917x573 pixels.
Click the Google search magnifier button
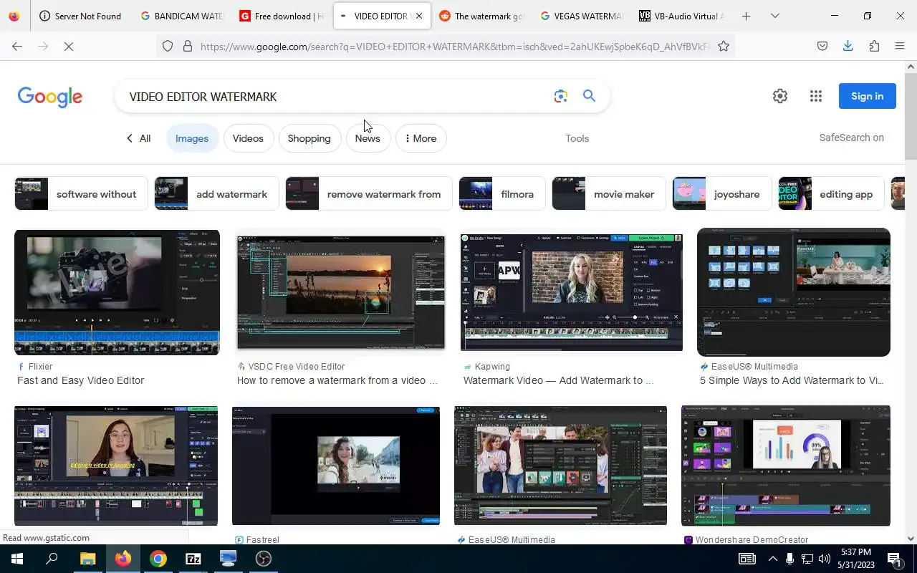point(589,96)
